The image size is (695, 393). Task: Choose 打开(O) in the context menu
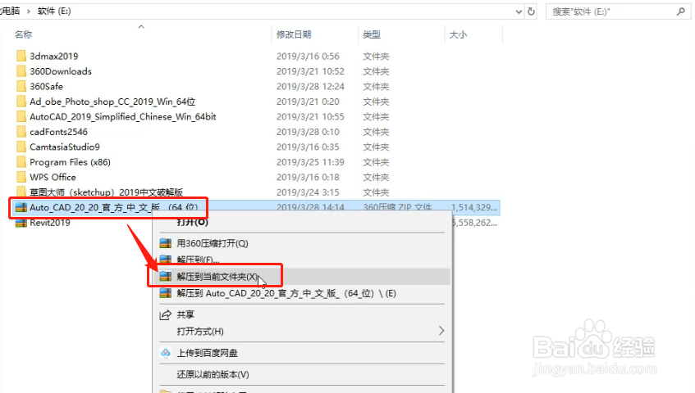tap(192, 223)
